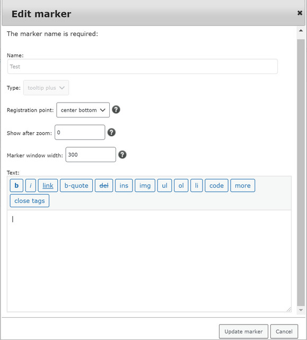Click Update marker button
This screenshot has width=307, height=340.
[x=243, y=331]
